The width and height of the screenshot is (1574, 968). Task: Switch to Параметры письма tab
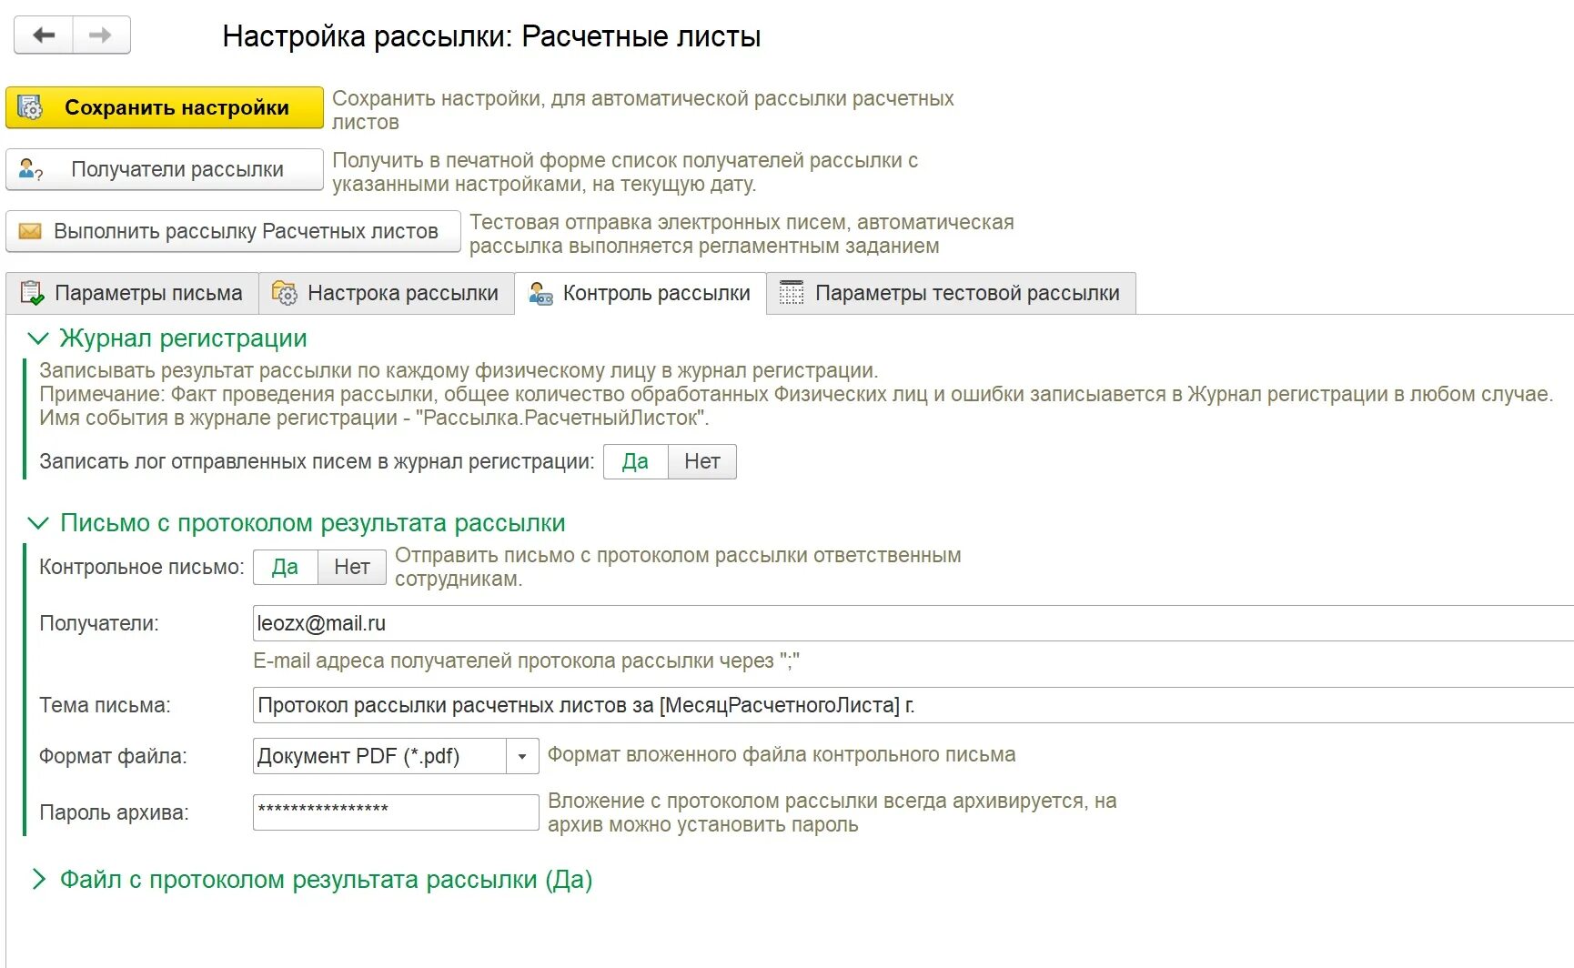tap(132, 293)
